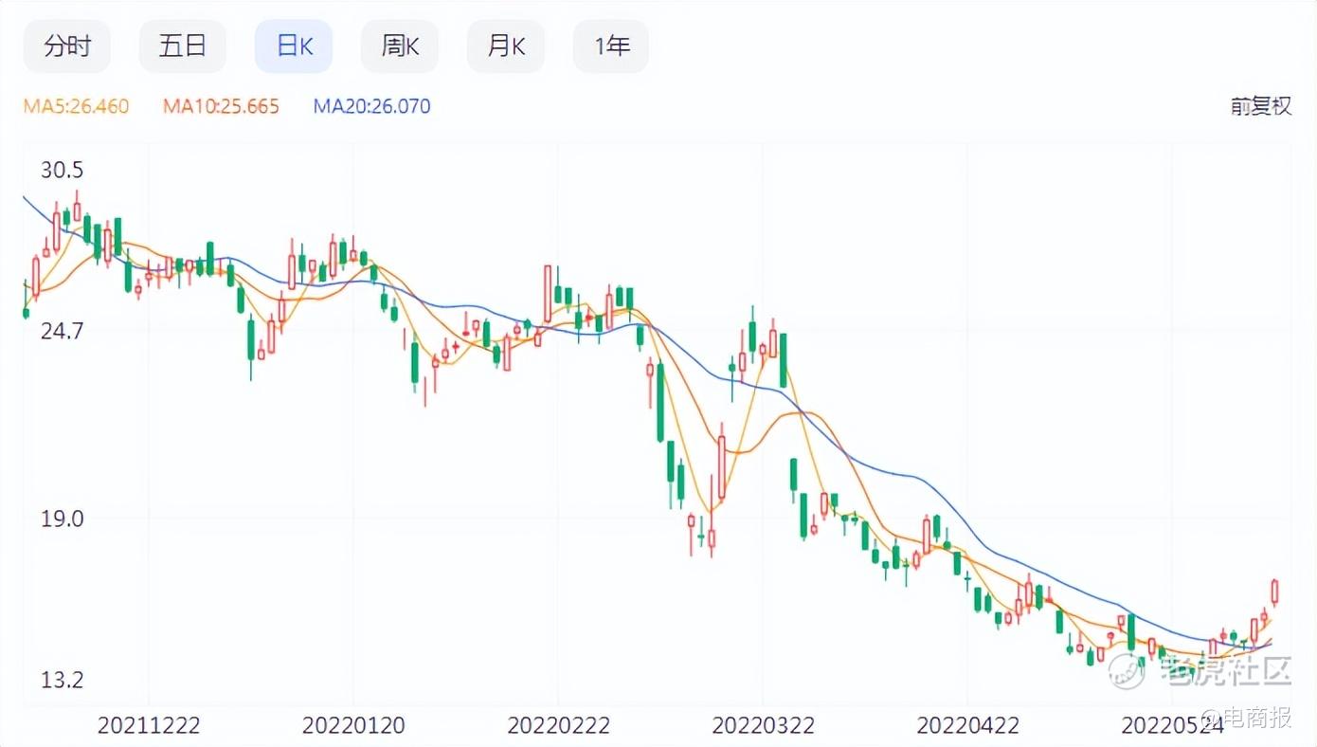Click the 20220524 date axis label
Image resolution: width=1317 pixels, height=747 pixels.
(x=1173, y=725)
